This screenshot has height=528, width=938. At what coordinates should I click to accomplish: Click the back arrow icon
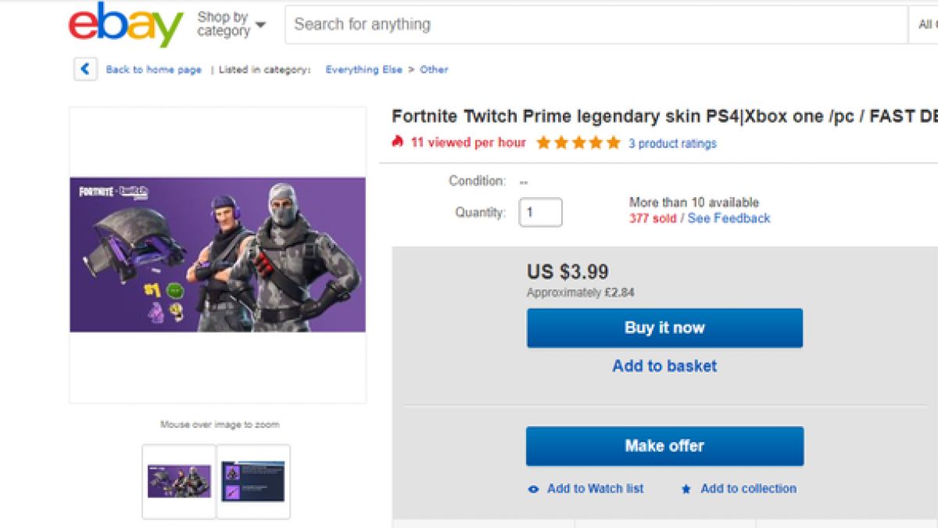coord(85,69)
